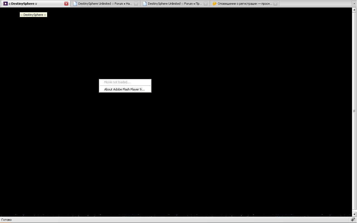
Task: Click the vertical scrollbar thumb grip
Action: point(354,111)
